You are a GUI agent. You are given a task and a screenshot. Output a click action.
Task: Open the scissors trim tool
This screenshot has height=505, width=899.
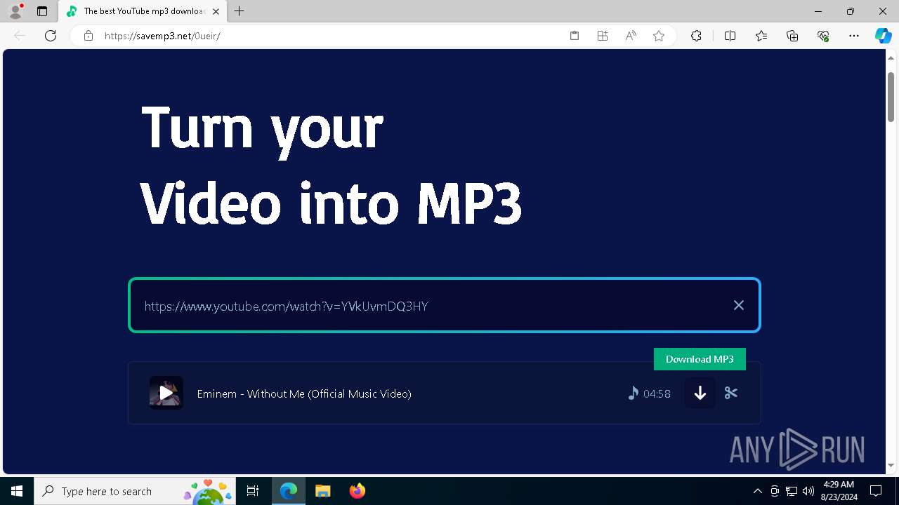pos(731,393)
